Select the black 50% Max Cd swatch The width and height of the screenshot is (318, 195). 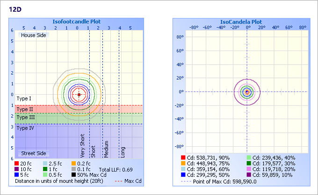(x=74, y=174)
